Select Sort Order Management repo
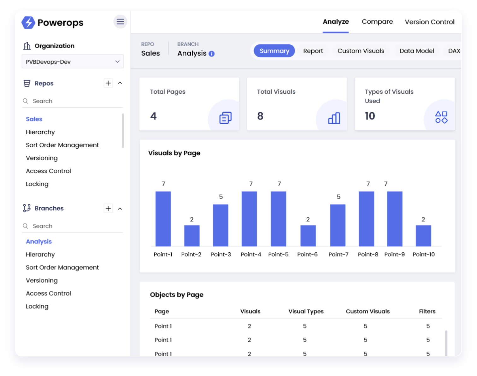The image size is (477, 376). pos(62,145)
